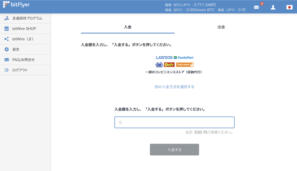297x171 pixels.
Task: Open 他の入金方法を選択する link
Action: coord(174,87)
